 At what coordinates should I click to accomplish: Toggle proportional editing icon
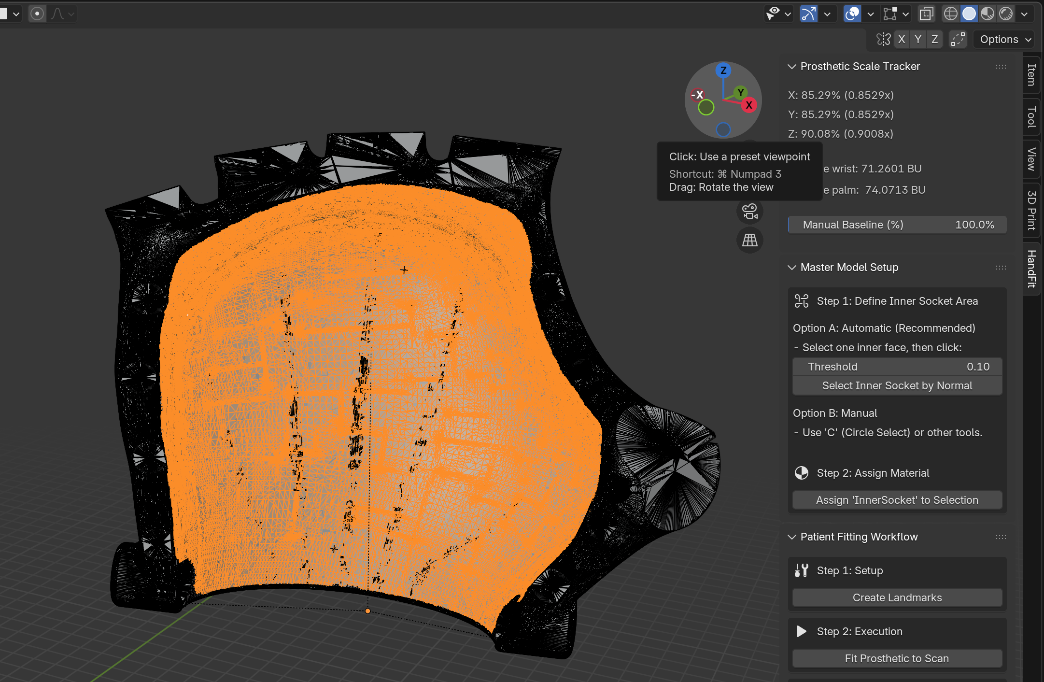pos(37,14)
